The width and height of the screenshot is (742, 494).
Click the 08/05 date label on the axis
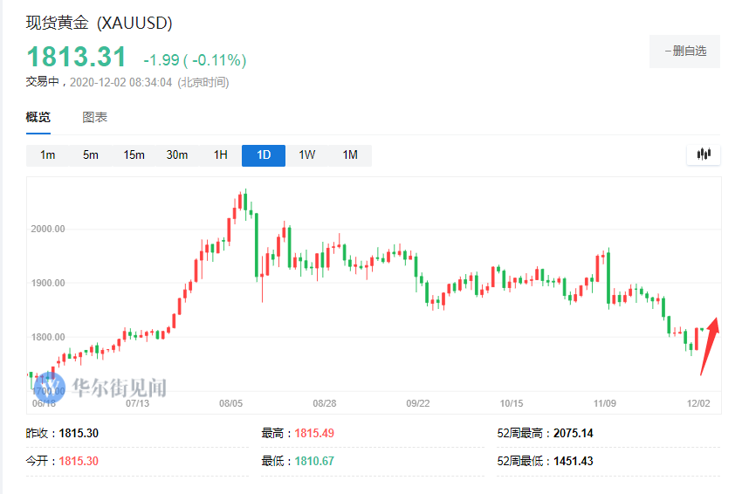[x=231, y=403]
